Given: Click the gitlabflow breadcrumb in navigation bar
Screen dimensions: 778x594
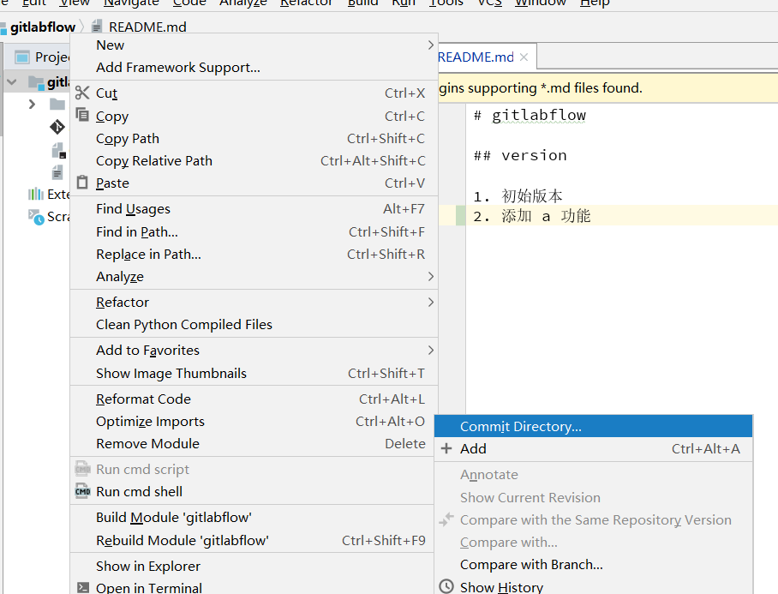Looking at the screenshot, I should [x=43, y=27].
